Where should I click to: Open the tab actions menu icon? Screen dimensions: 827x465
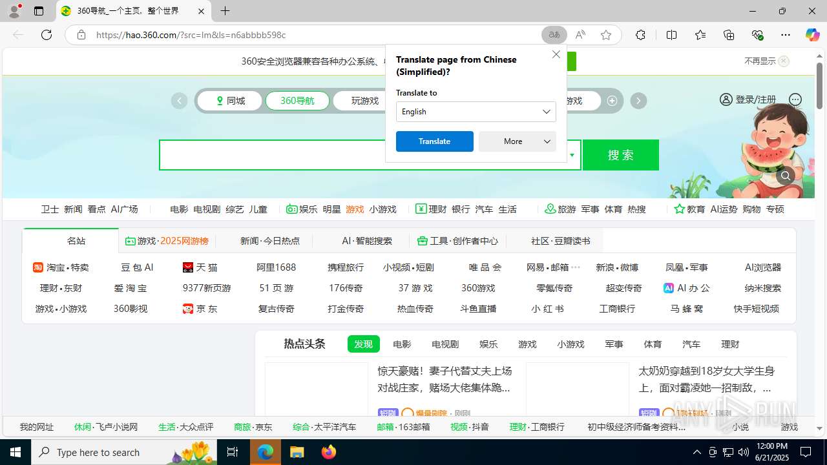(39, 11)
